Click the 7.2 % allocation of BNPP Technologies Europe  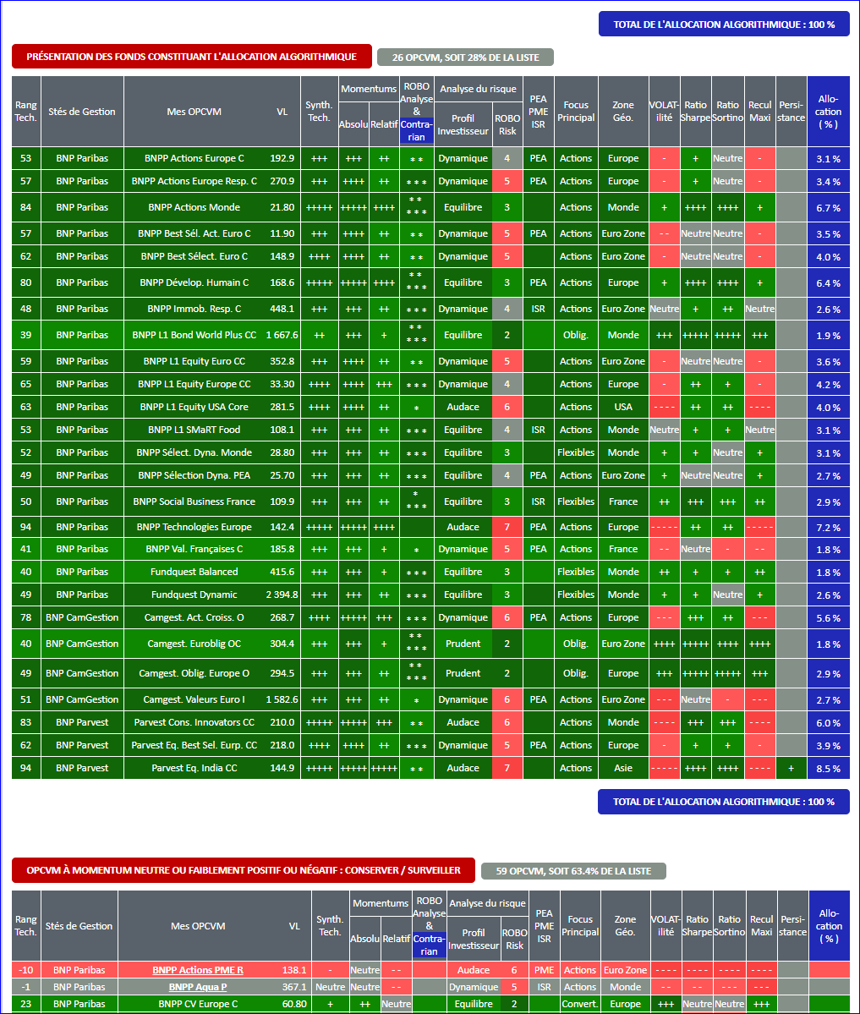point(829,527)
